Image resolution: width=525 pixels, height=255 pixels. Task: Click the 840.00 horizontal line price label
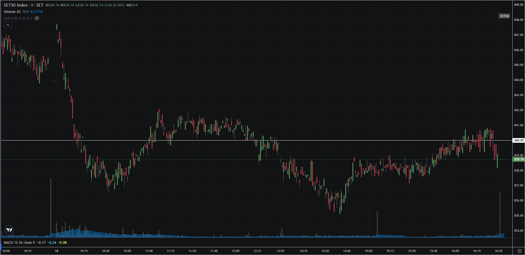tap(519, 140)
